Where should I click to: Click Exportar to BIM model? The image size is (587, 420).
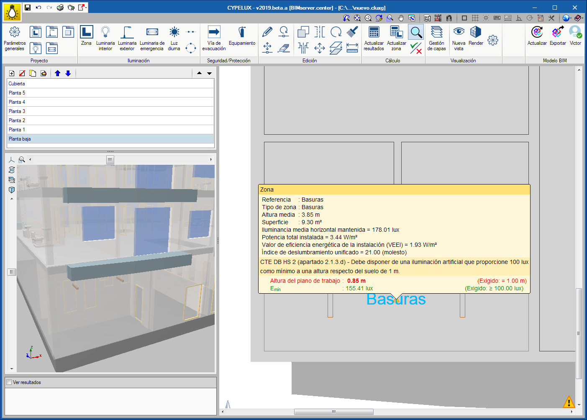pyautogui.click(x=558, y=36)
